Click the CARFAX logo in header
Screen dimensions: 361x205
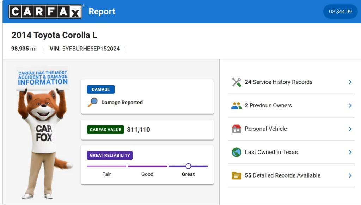[x=45, y=12]
